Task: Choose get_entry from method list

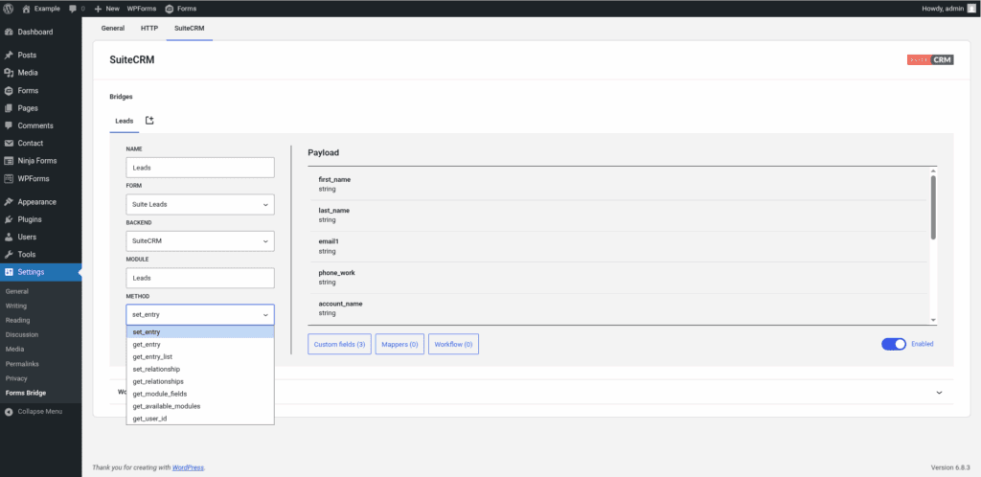Action: [200, 345]
